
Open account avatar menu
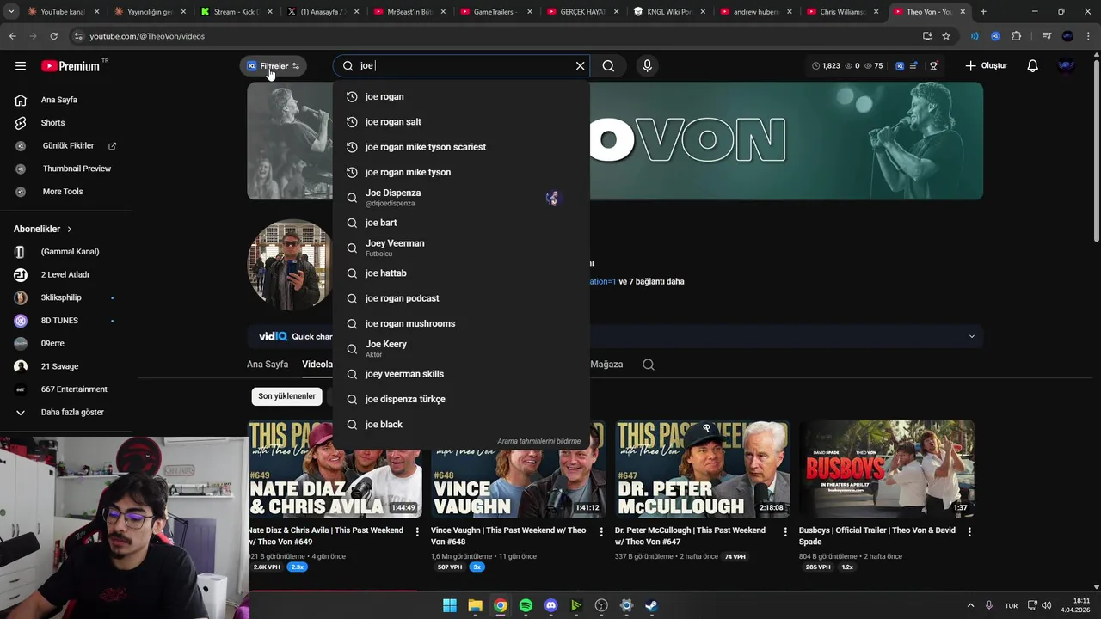click(1067, 66)
